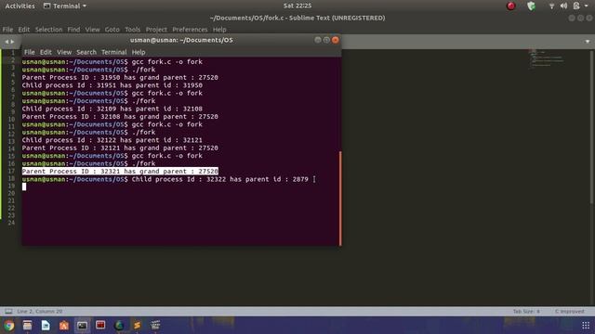Click line "Parent Process ID : 32108"

click(120, 117)
